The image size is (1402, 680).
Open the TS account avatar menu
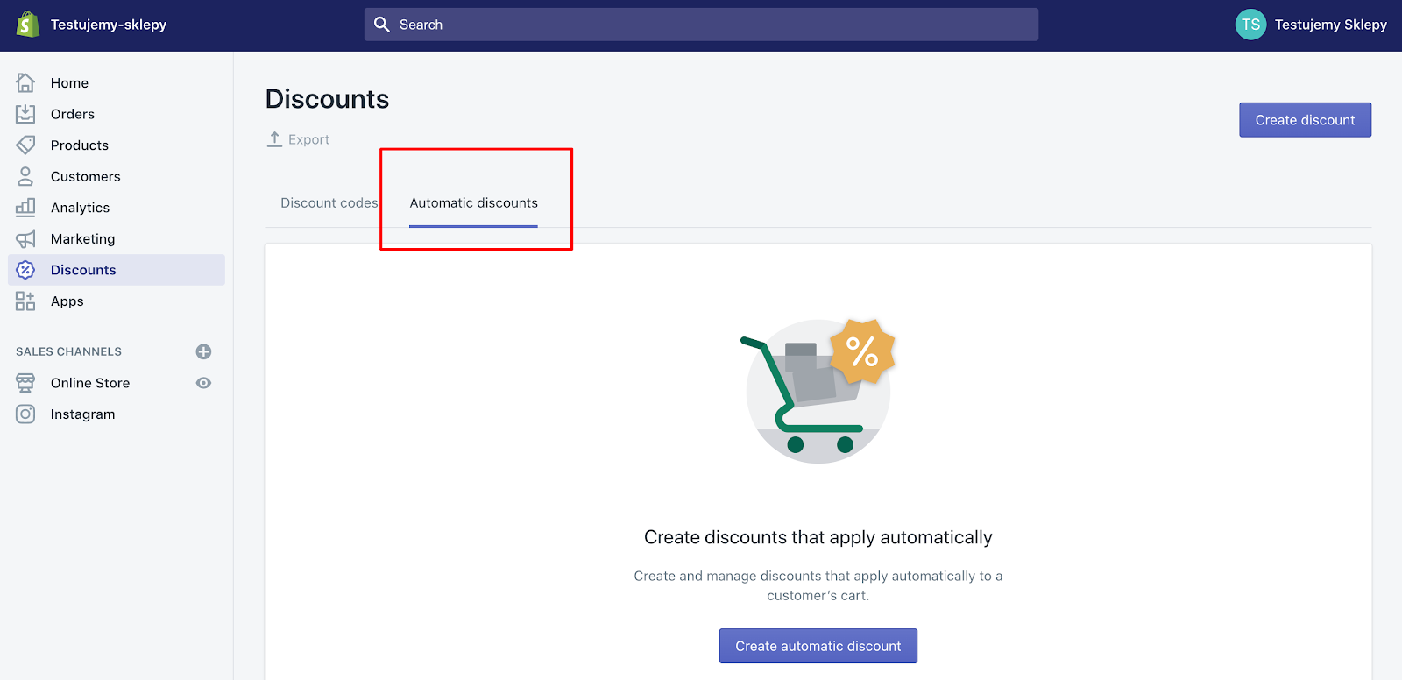[1250, 24]
